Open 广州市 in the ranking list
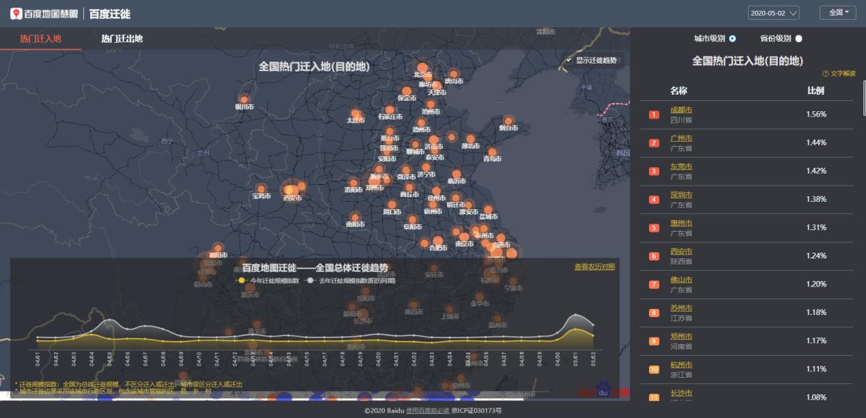The width and height of the screenshot is (866, 418). 681,138
